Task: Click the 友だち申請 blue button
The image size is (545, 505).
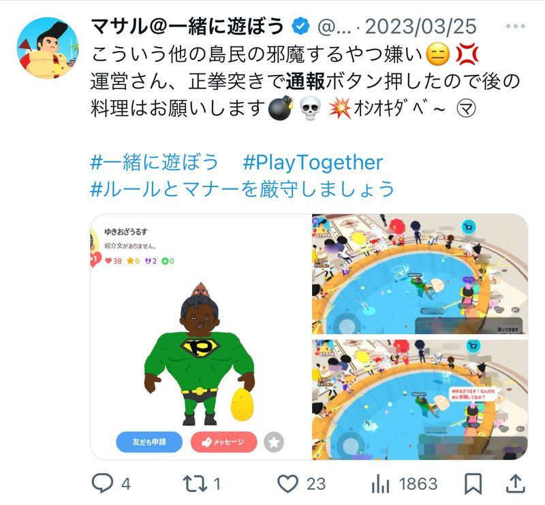Action: [x=149, y=442]
